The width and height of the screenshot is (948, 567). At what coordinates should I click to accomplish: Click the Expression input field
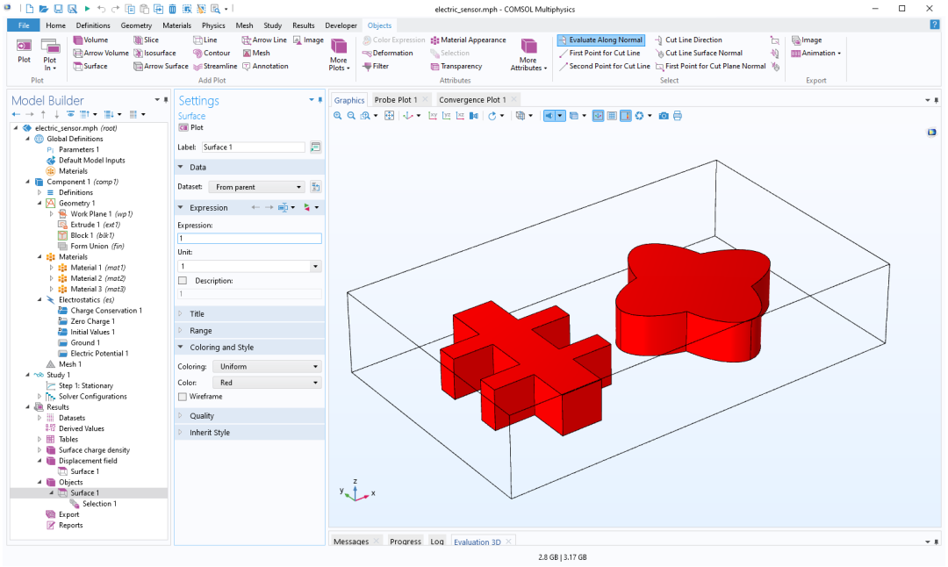[x=249, y=238]
